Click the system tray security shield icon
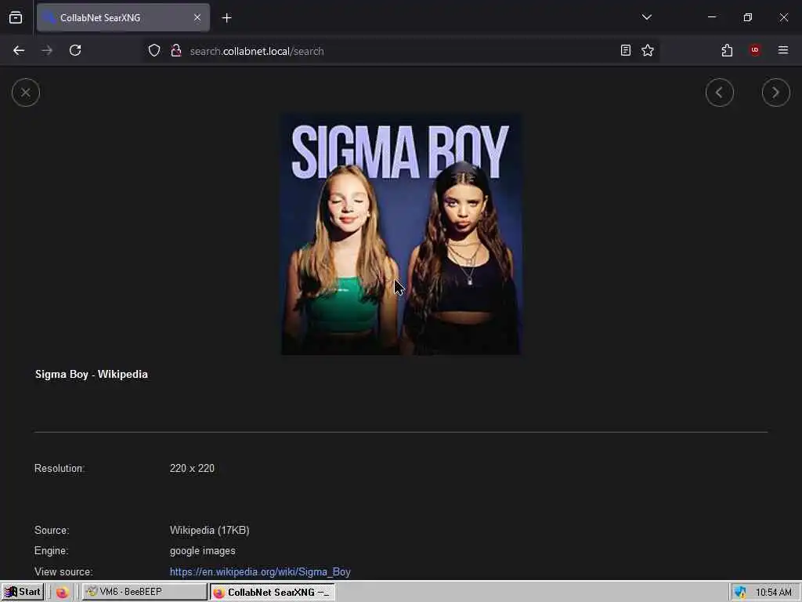 pyautogui.click(x=741, y=593)
